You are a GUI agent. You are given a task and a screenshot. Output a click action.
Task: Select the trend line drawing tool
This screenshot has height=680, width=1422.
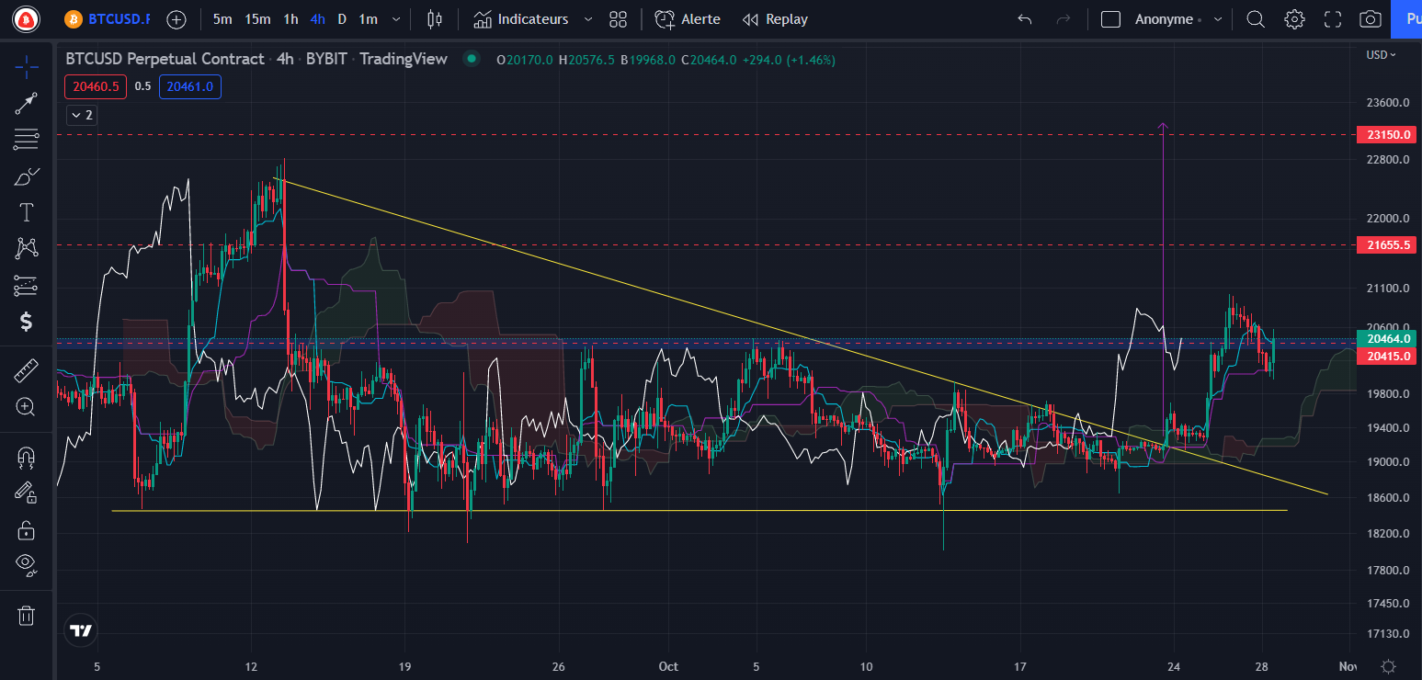coord(26,102)
